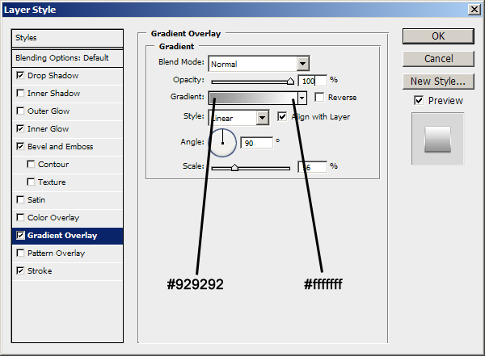This screenshot has height=356, width=485.
Task: Enable the Color Overlay checkbox
Action: [x=20, y=217]
